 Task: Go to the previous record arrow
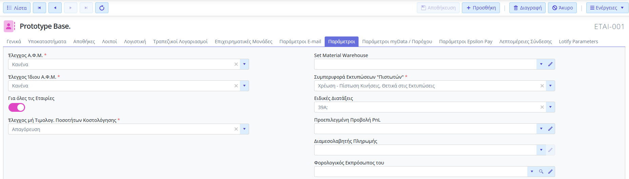coord(55,8)
